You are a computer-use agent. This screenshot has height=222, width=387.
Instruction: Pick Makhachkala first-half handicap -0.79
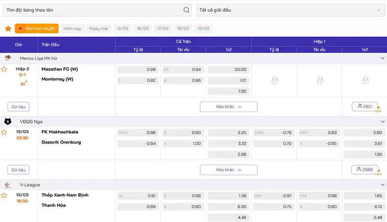[274, 133]
